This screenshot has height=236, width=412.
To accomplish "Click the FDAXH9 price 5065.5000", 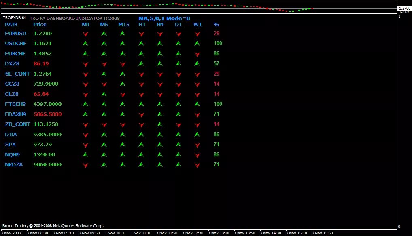I will (48, 114).
